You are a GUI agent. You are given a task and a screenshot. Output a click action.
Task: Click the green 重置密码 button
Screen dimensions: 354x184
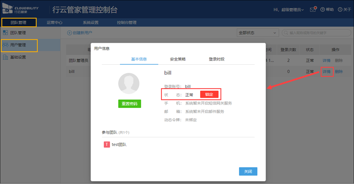click(x=129, y=104)
